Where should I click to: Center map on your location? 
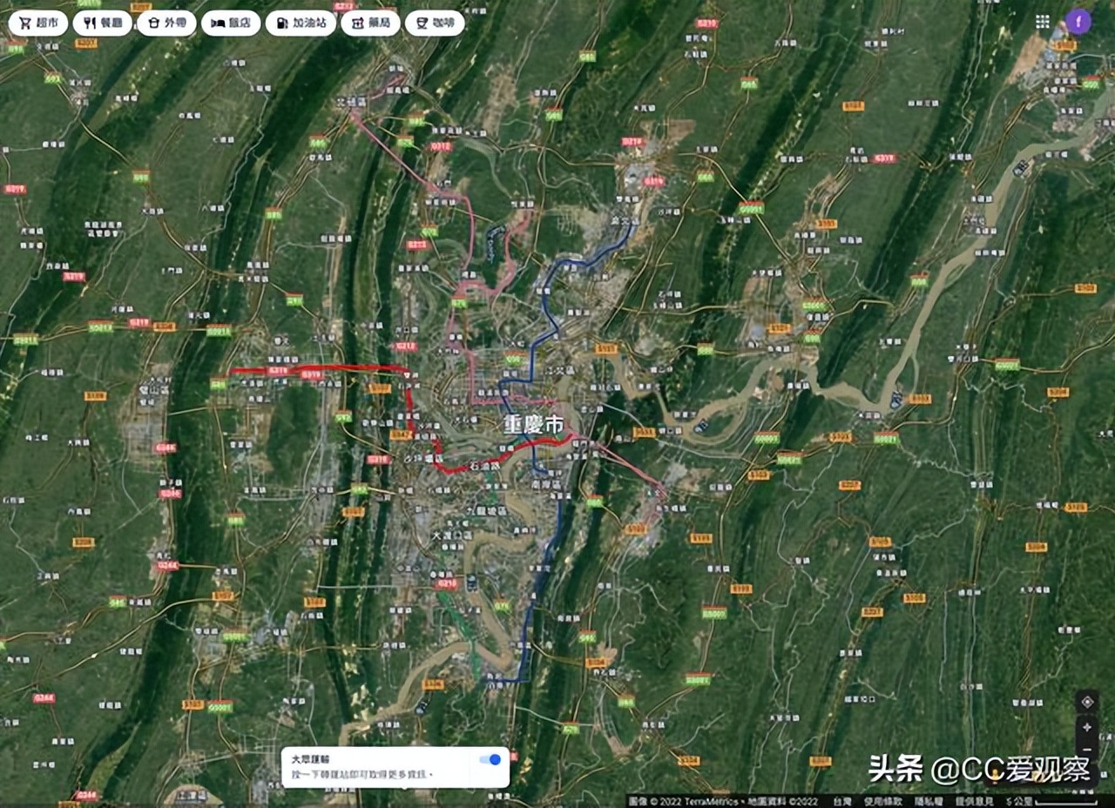click(x=1086, y=702)
